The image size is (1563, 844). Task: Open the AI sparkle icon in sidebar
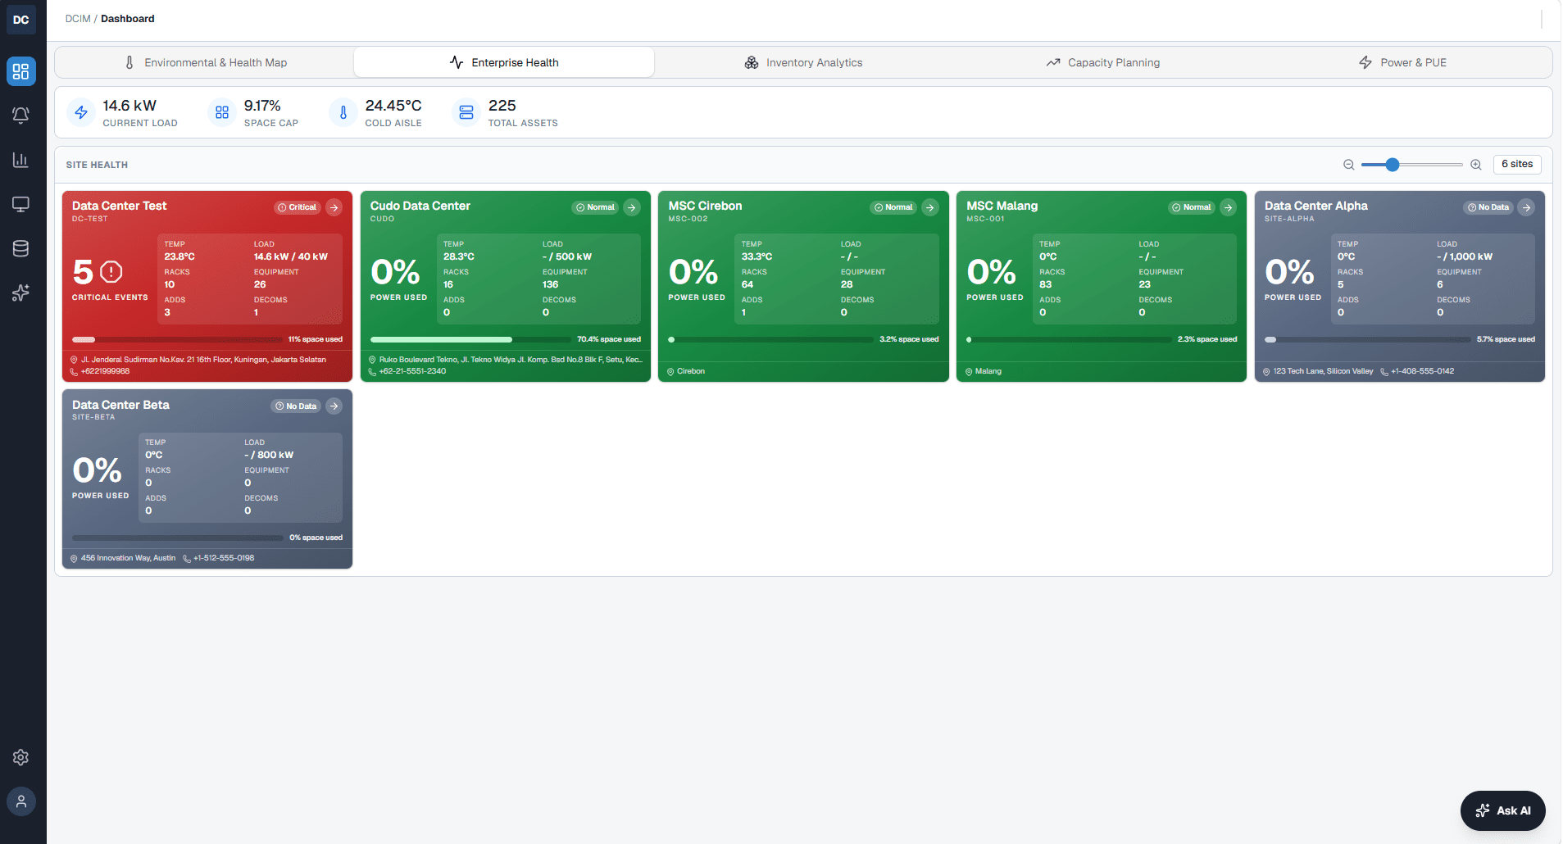point(21,293)
